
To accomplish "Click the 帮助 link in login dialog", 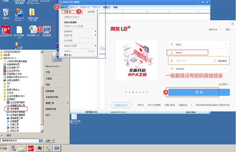I will [228, 30].
